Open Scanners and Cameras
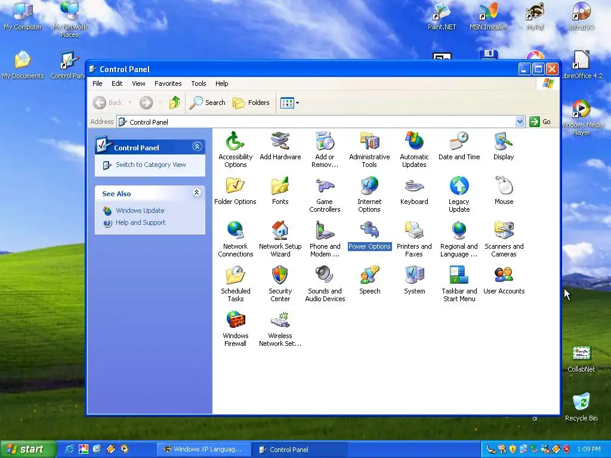Screen dimensions: 611x458 click(504, 239)
